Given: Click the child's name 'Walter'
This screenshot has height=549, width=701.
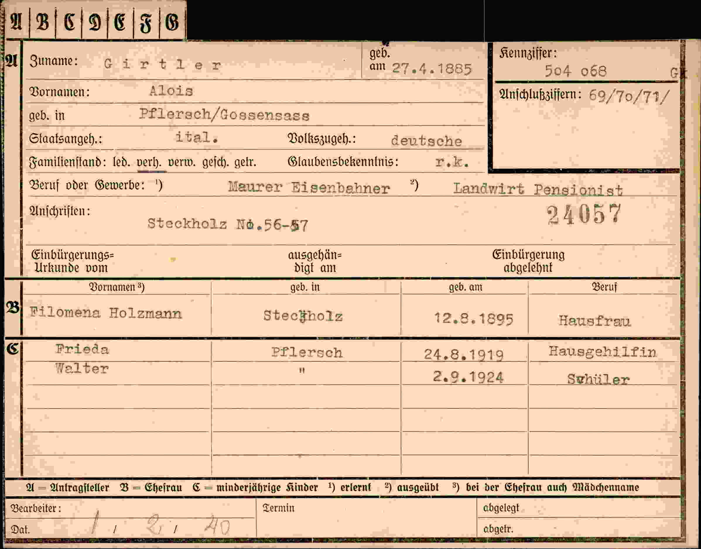Looking at the screenshot, I should pyautogui.click(x=82, y=368).
